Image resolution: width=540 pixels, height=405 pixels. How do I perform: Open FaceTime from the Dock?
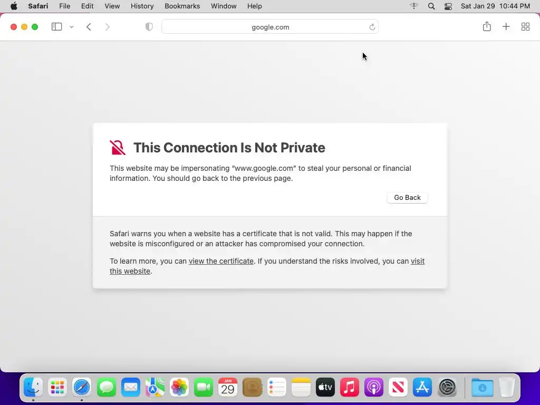pyautogui.click(x=204, y=387)
